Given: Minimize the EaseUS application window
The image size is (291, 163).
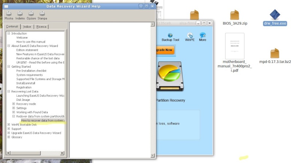Looking at the screenshot, I should (x=198, y=23).
